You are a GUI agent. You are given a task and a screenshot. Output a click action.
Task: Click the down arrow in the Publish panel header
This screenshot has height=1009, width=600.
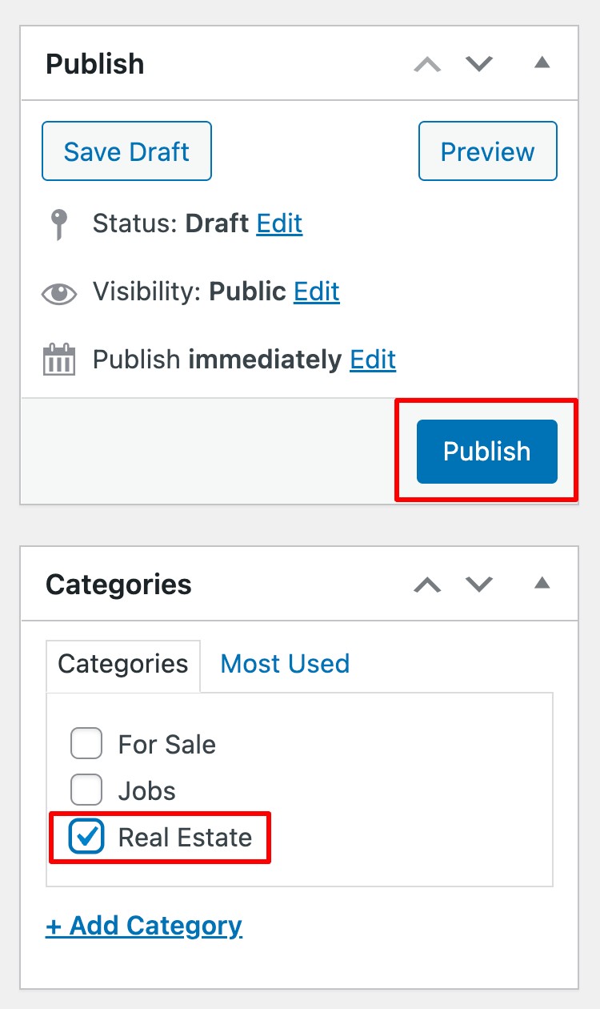[478, 64]
